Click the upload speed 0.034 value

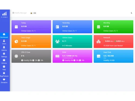pyautogui.click(x=107, y=41)
